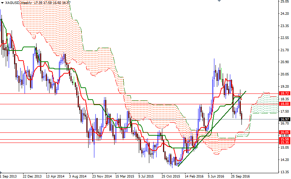
Task: Click the 25.05 price scale value
Action: 285,1
